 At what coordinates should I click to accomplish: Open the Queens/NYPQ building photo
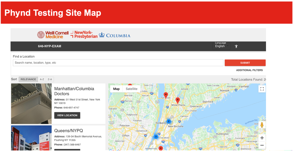pyautogui.click(x=31, y=138)
